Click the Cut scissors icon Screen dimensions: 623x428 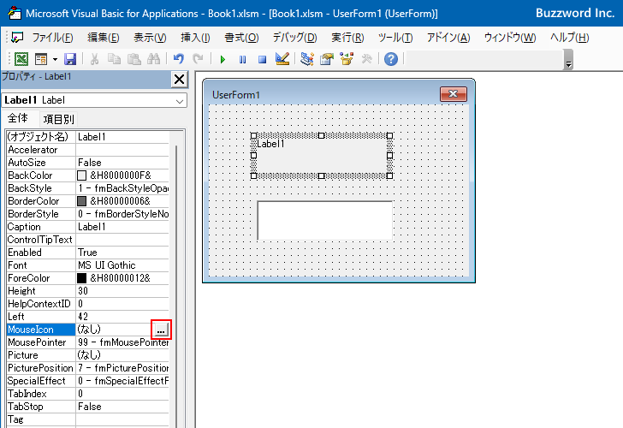point(94,59)
